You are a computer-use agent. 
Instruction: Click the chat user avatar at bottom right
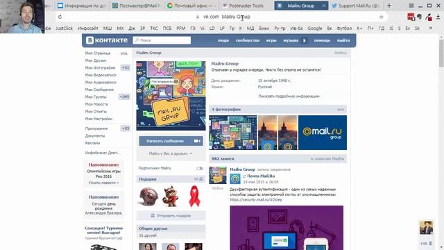(x=426, y=228)
